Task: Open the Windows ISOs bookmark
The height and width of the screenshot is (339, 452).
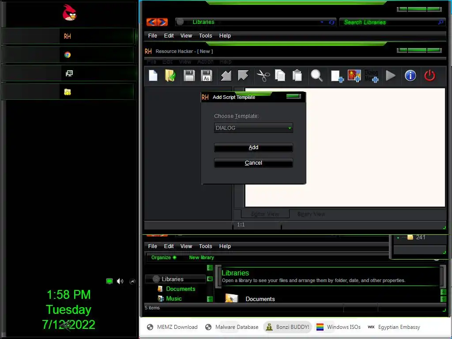Action: [339, 327]
